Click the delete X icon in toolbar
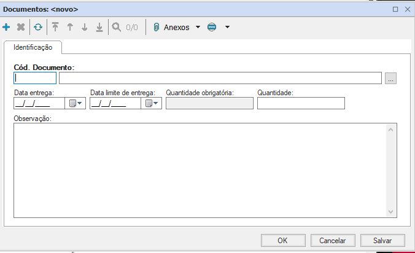The height and width of the screenshot is (253, 415). point(21,27)
